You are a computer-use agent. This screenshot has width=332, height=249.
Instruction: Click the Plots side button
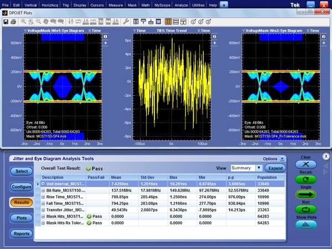(x=22, y=218)
